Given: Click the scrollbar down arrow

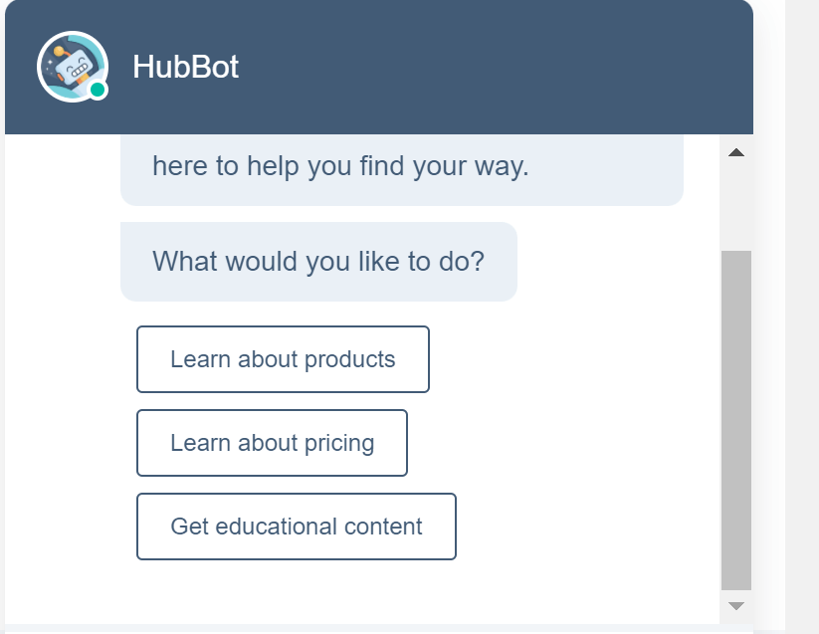Looking at the screenshot, I should (736, 604).
